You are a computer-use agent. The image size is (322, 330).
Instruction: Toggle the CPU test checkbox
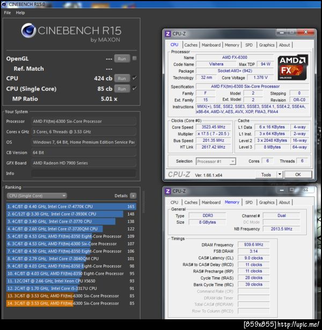coord(135,78)
